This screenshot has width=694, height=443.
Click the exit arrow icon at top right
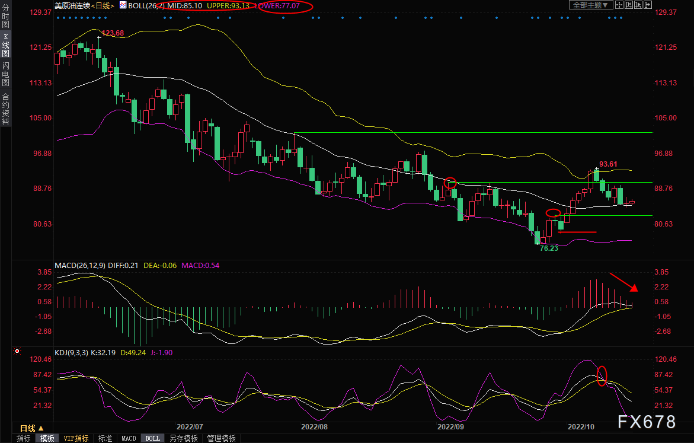(x=648, y=5)
